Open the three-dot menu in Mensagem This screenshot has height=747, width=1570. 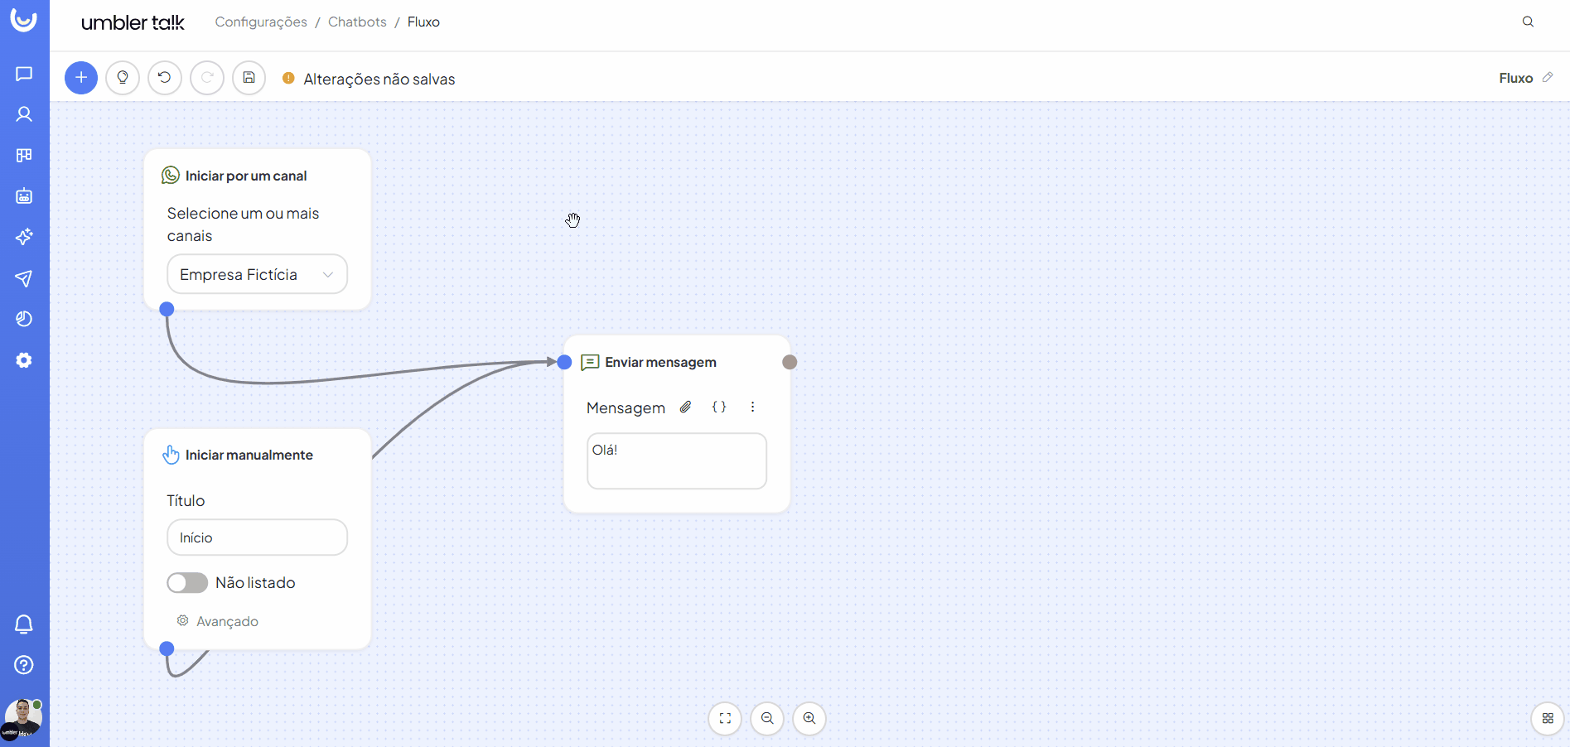coord(752,407)
